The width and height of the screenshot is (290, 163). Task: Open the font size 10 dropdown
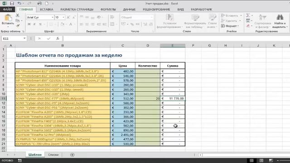coord(63,17)
